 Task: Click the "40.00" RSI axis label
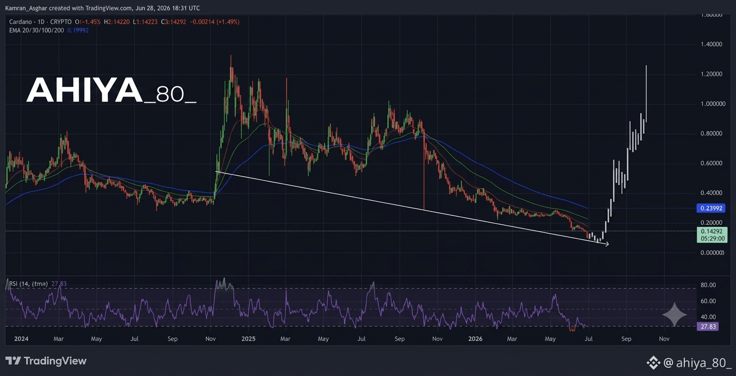pos(708,317)
